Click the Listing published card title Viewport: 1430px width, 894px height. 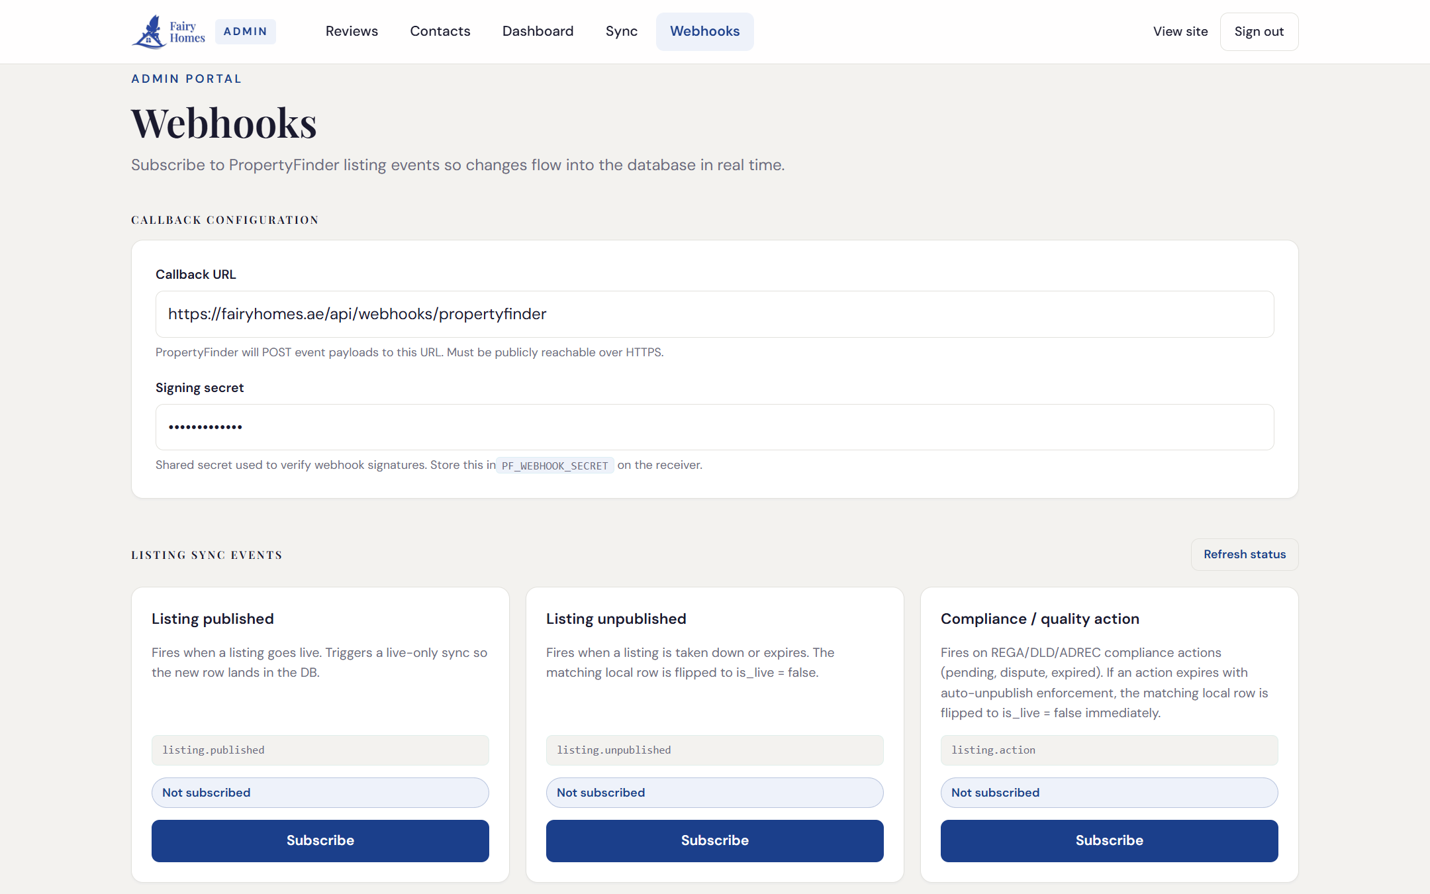coord(213,619)
